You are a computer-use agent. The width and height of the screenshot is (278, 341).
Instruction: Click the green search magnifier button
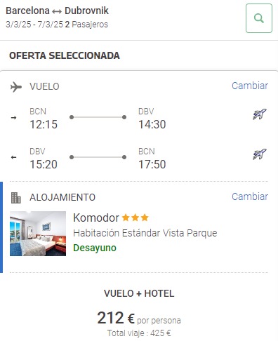[259, 18]
